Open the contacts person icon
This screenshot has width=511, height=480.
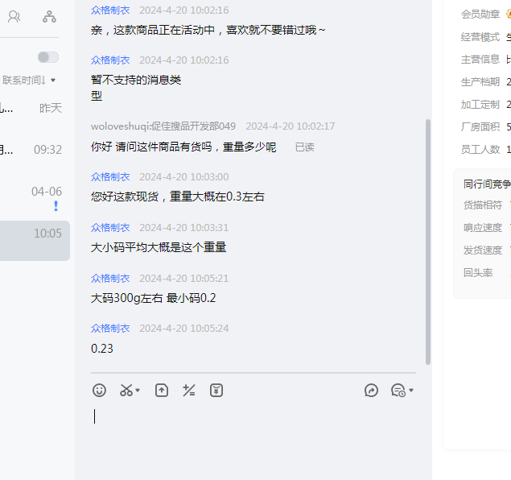[x=14, y=16]
